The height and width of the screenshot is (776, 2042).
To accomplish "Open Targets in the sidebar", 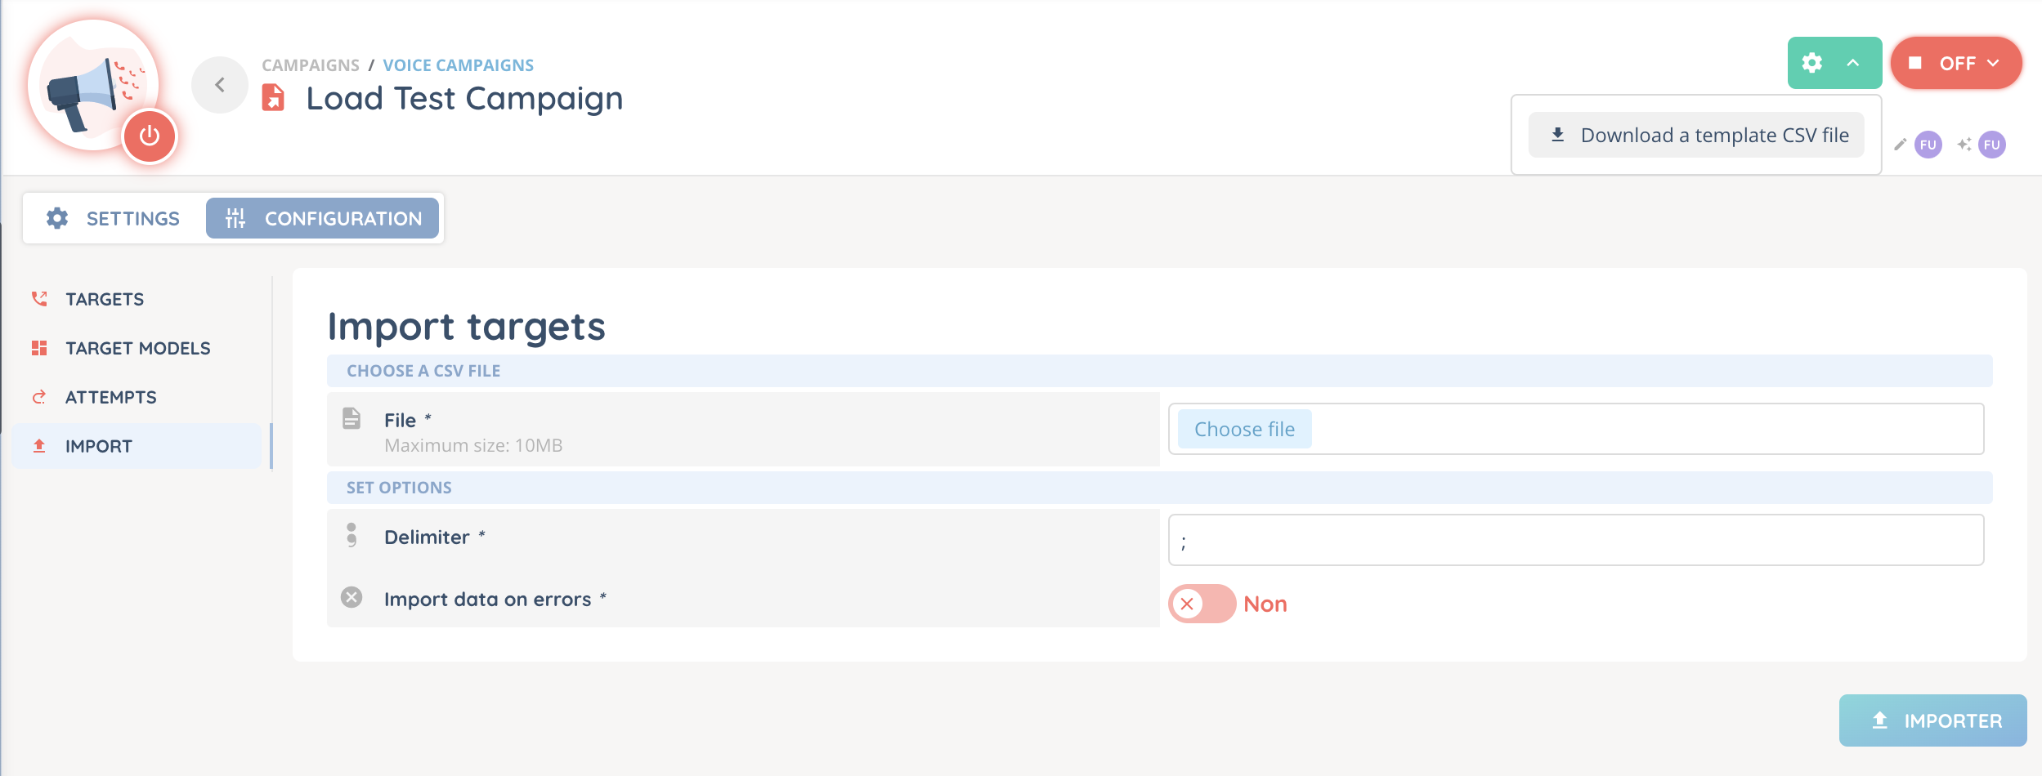I will tap(105, 299).
